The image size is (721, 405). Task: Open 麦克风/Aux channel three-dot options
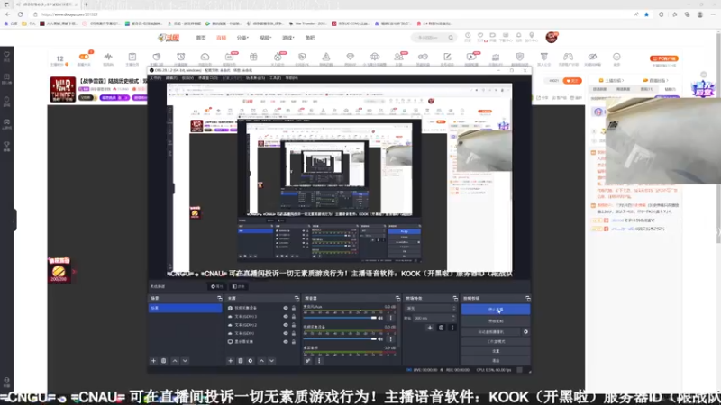pyautogui.click(x=391, y=318)
